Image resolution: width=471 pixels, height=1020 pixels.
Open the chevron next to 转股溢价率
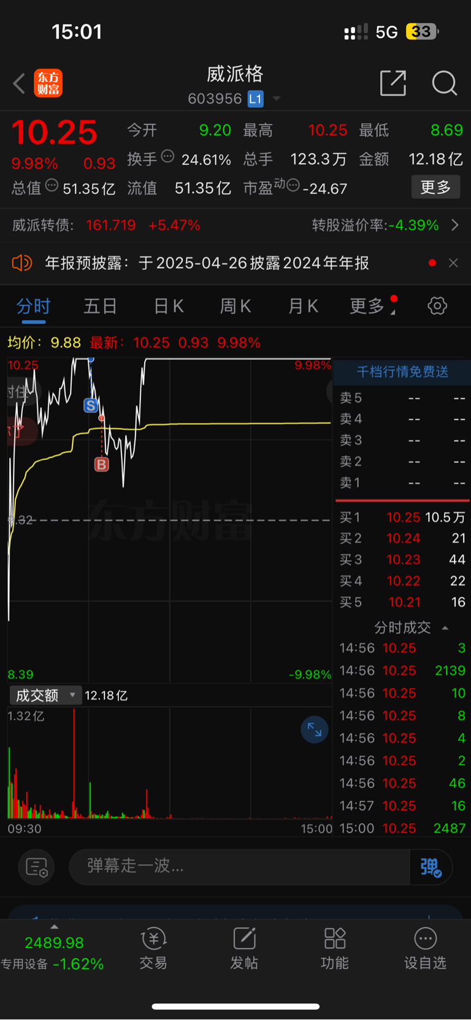pos(455,225)
